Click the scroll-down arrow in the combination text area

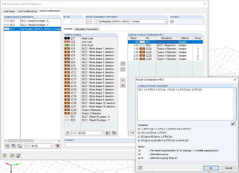point(234,118)
